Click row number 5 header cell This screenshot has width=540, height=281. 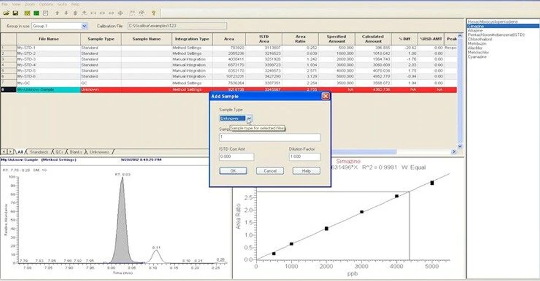click(9, 70)
